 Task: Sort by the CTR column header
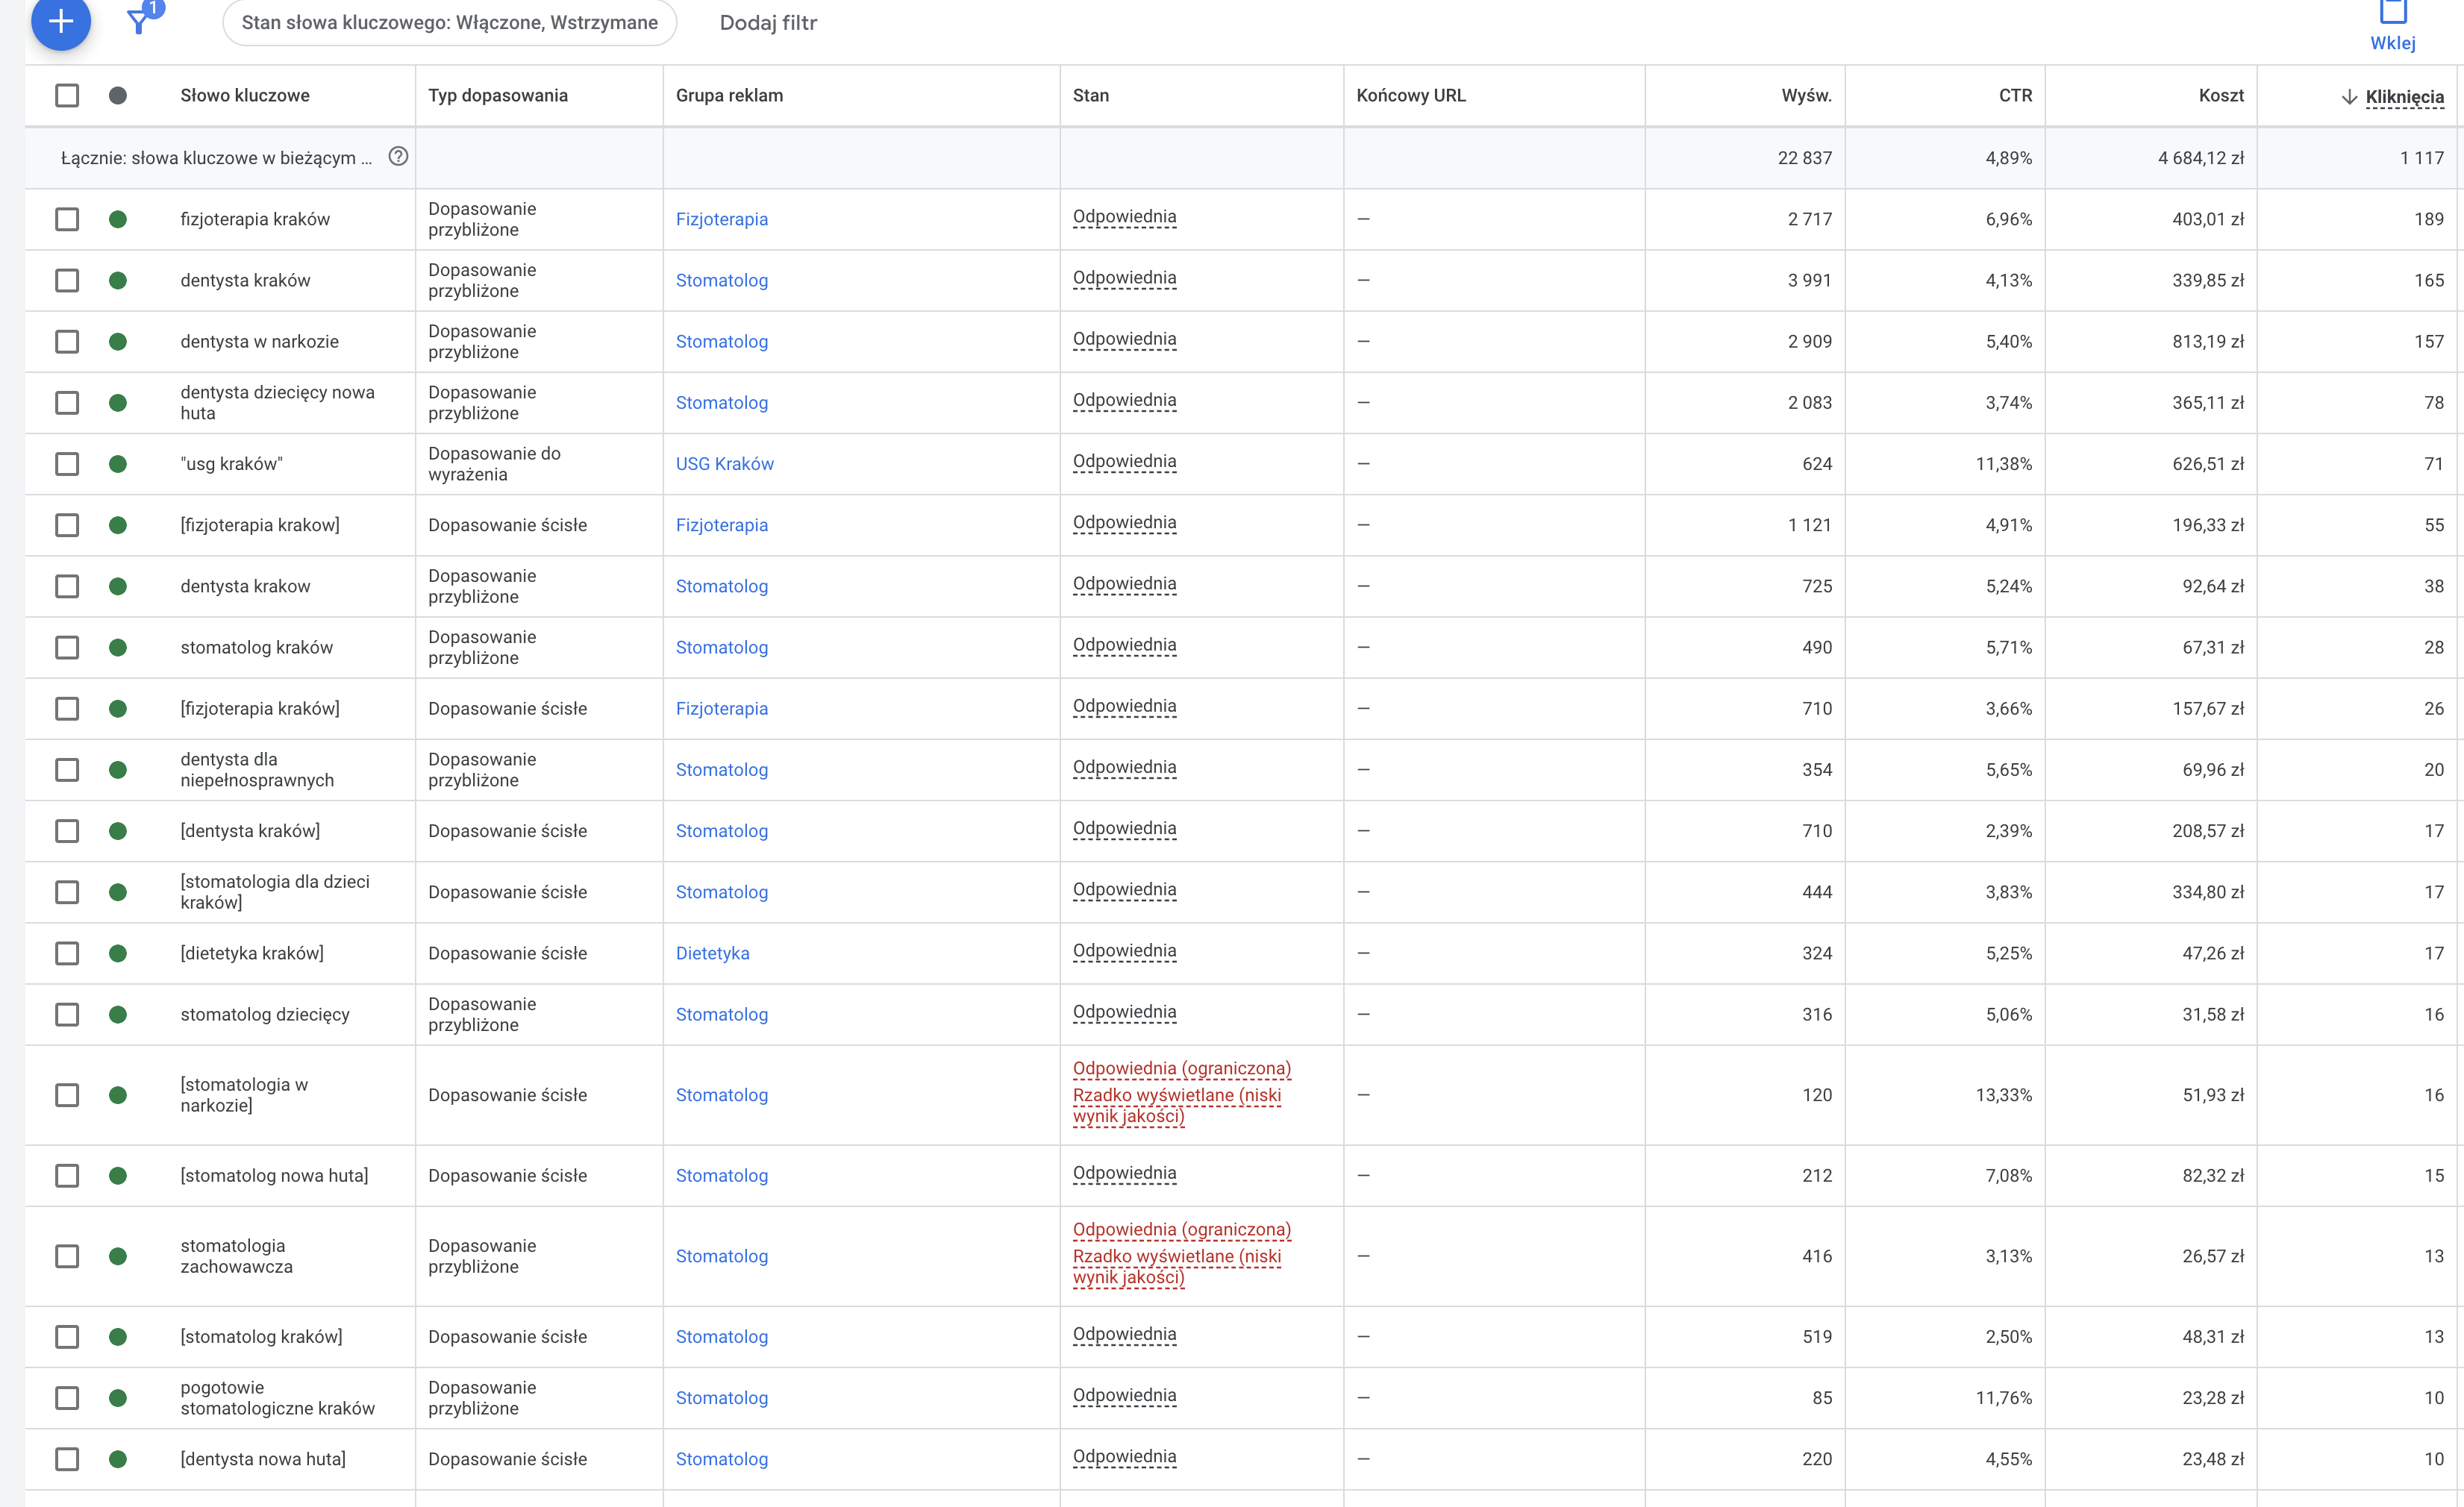tap(2015, 96)
